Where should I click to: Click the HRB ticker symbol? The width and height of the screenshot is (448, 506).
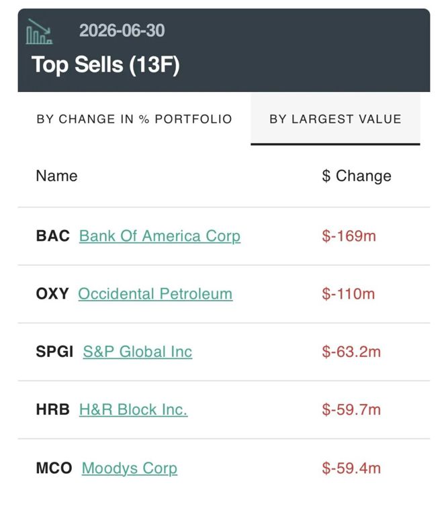(x=52, y=409)
